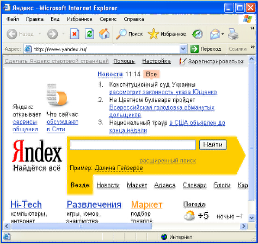Click the Ссылки links bar label
258x244 pixels.
[237, 49]
